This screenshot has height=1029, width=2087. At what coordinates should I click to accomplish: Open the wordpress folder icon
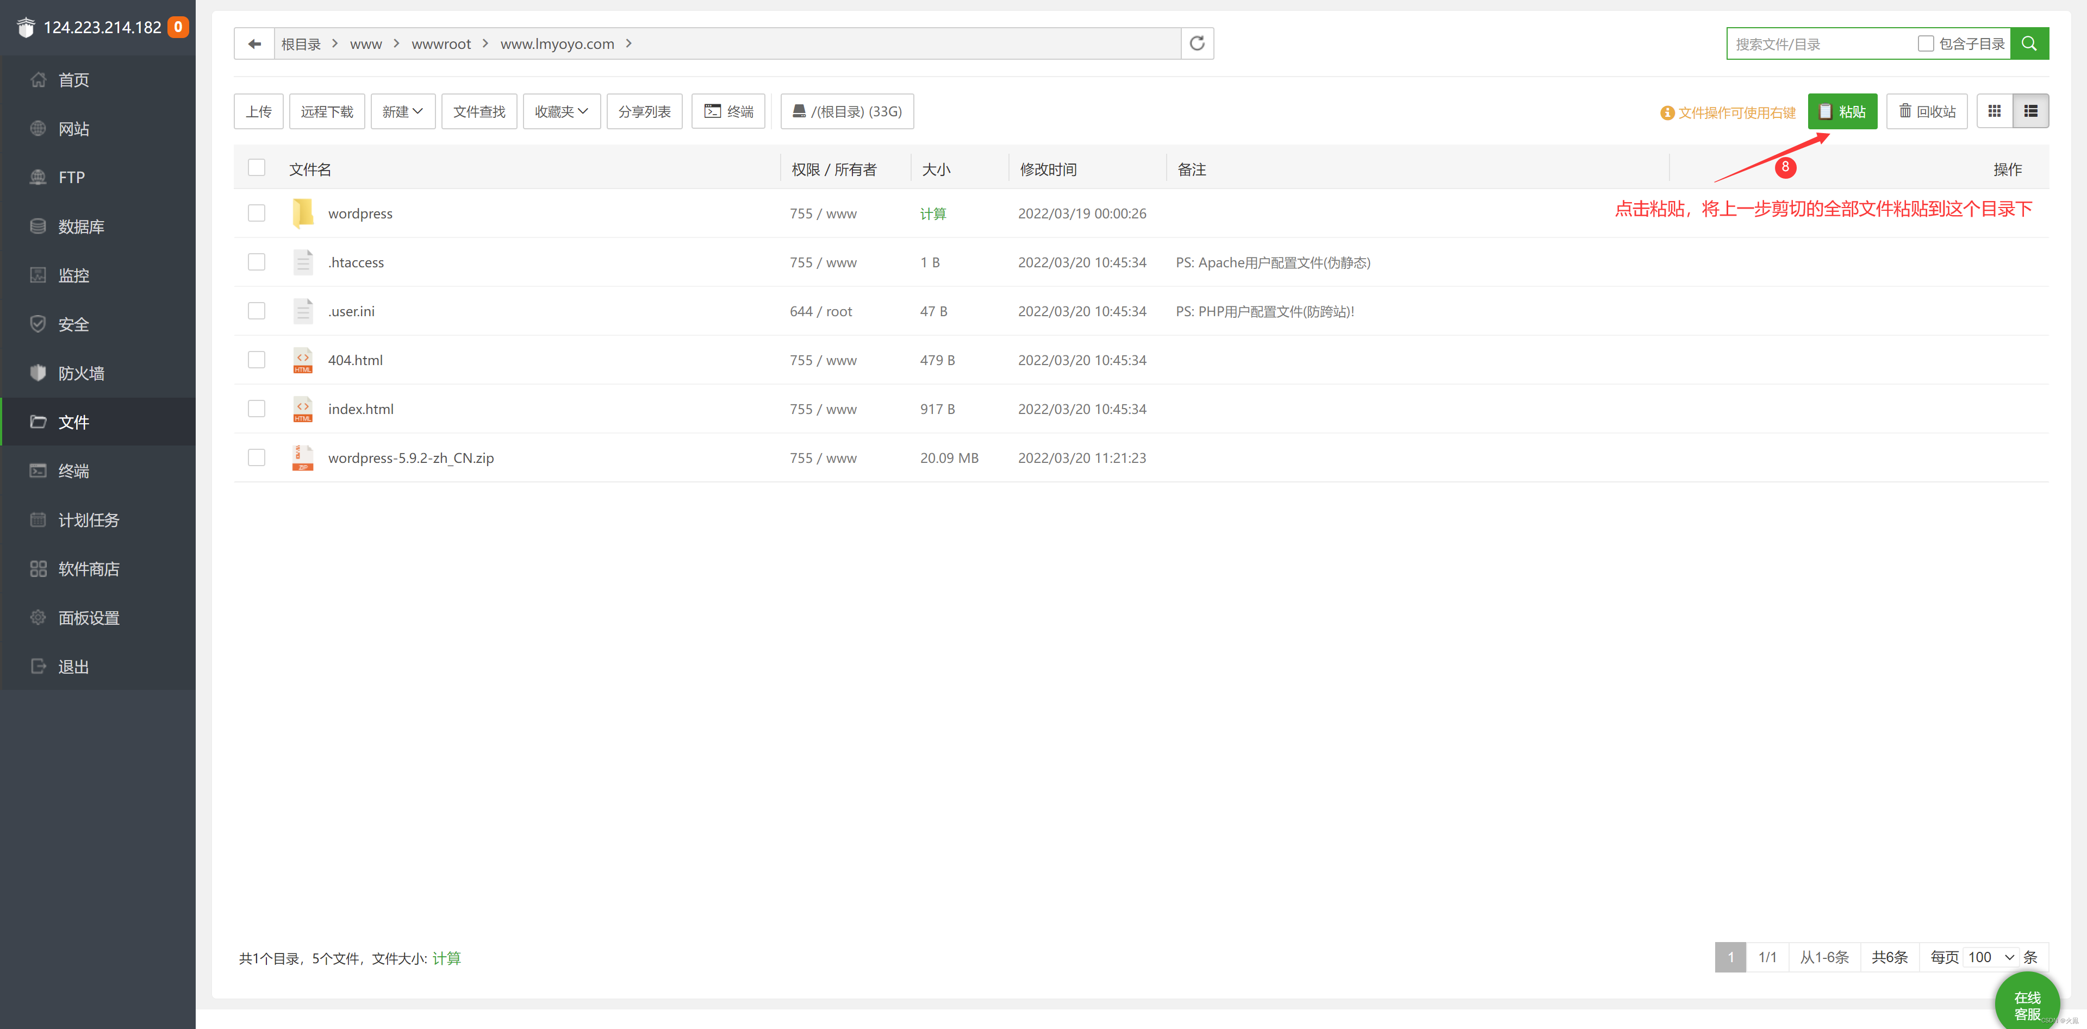click(x=302, y=213)
